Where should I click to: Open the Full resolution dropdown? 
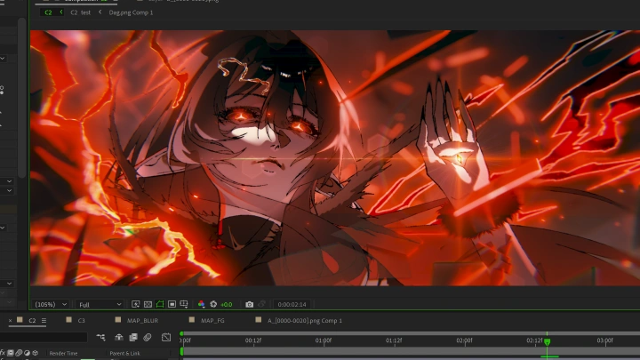pyautogui.click(x=100, y=305)
